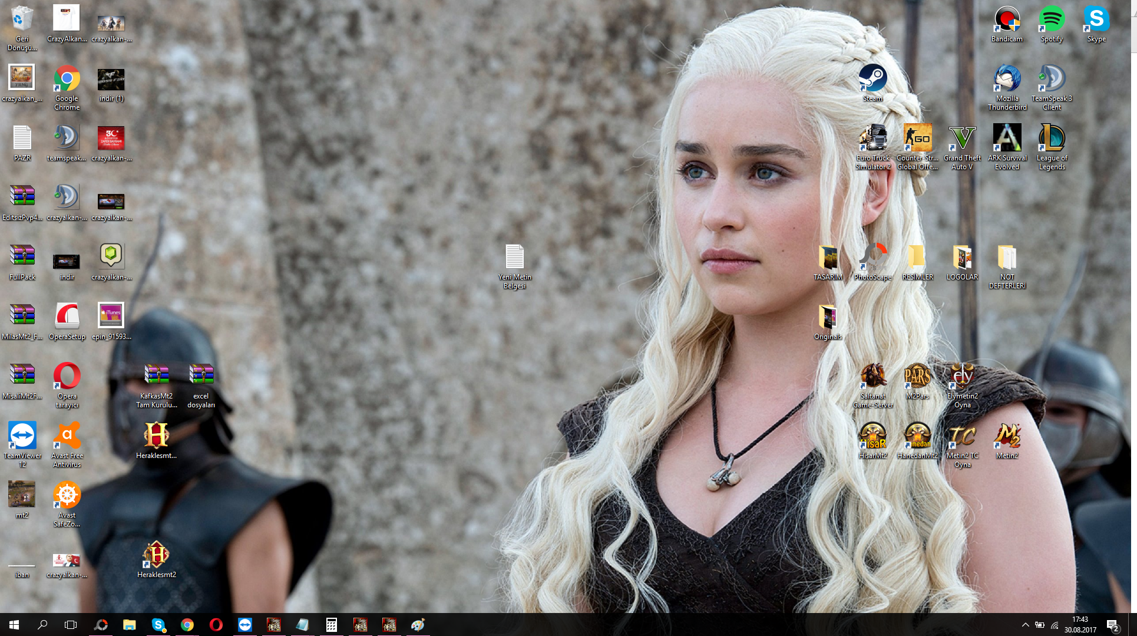Open Calculator from the taskbar
This screenshot has width=1137, height=636.
331,625
